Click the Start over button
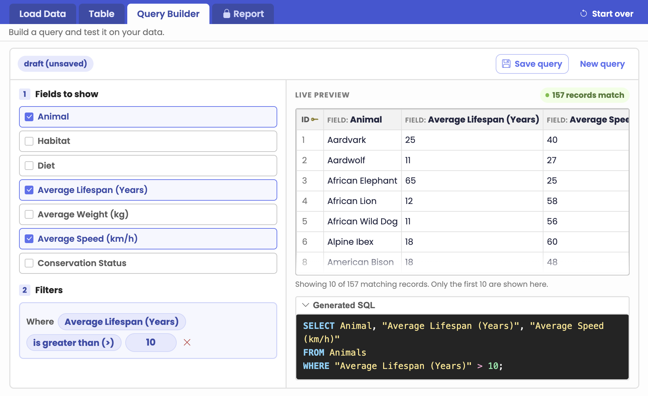Image resolution: width=648 pixels, height=396 pixels. [607, 14]
